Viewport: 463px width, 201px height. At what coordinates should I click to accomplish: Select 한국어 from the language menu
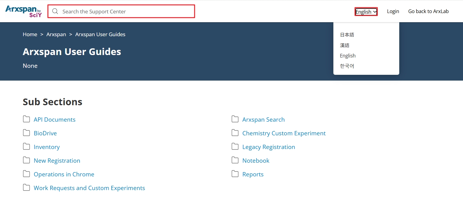click(347, 66)
